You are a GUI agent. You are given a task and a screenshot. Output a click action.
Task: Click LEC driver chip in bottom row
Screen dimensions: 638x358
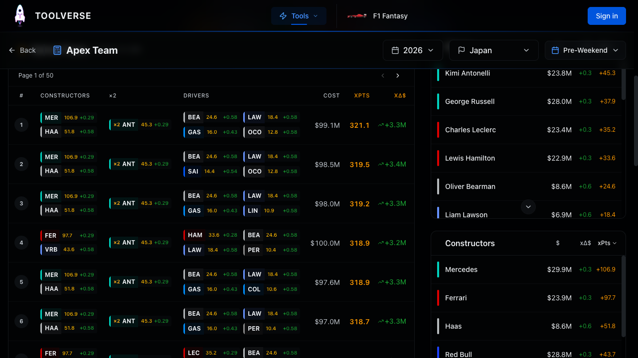pyautogui.click(x=211, y=353)
